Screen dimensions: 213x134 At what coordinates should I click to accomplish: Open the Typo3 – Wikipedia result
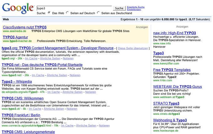17,82
